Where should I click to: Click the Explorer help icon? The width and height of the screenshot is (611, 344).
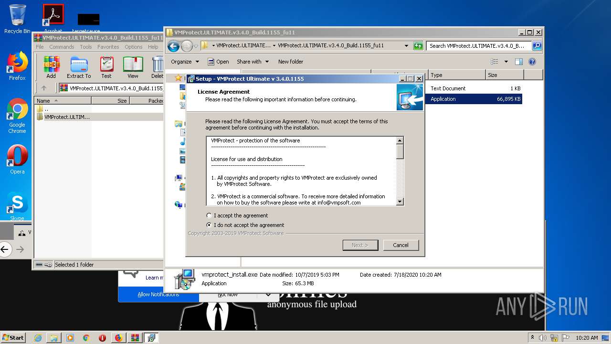click(532, 62)
